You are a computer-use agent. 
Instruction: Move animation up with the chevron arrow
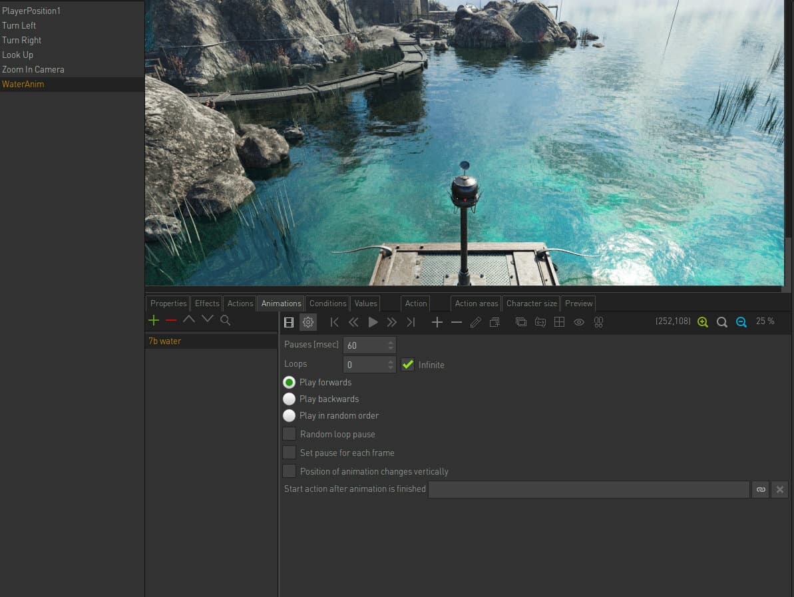click(x=189, y=319)
